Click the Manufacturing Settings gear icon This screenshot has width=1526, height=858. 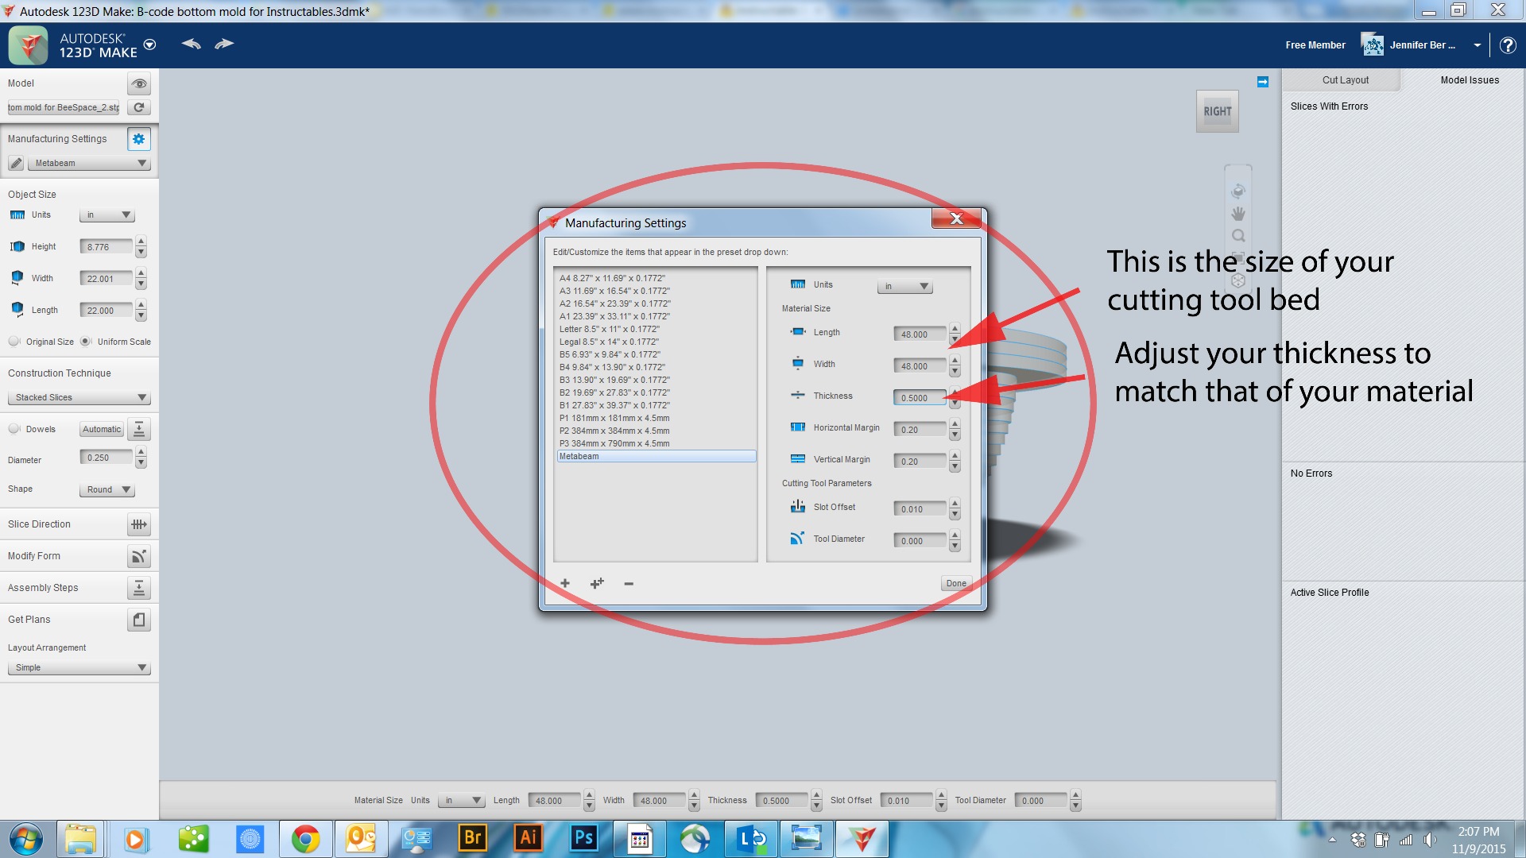click(x=139, y=138)
